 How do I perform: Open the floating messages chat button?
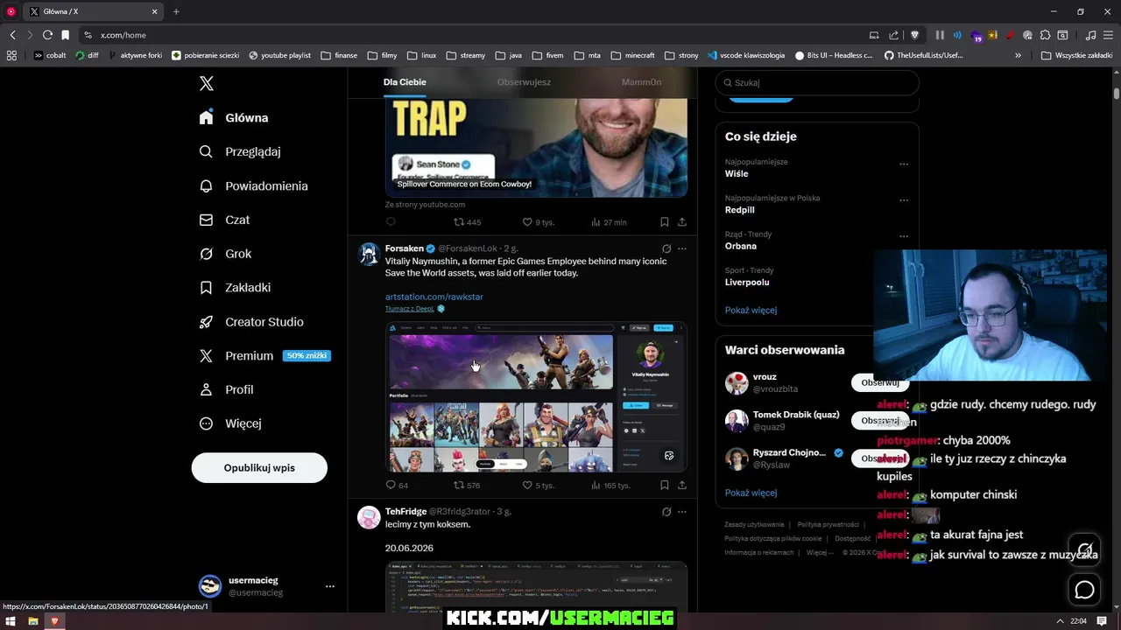[1084, 590]
